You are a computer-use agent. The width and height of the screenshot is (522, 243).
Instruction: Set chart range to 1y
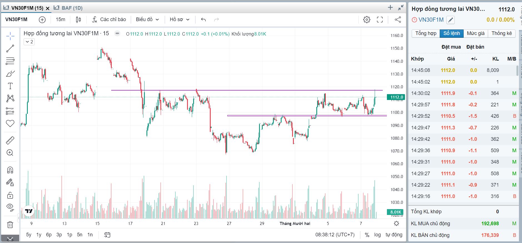(39, 235)
